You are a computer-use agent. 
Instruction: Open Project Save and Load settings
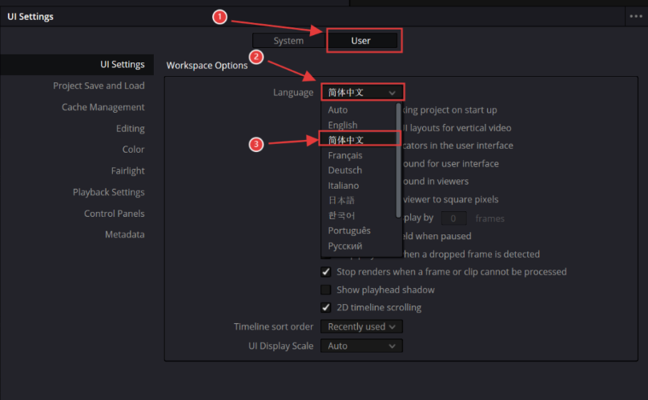point(99,86)
